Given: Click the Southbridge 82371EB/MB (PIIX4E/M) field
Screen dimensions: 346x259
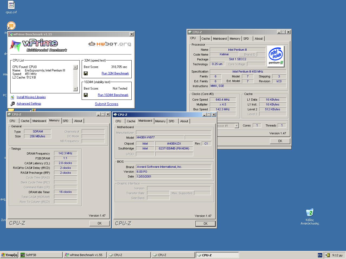Looking at the screenshot, I should (174, 148).
